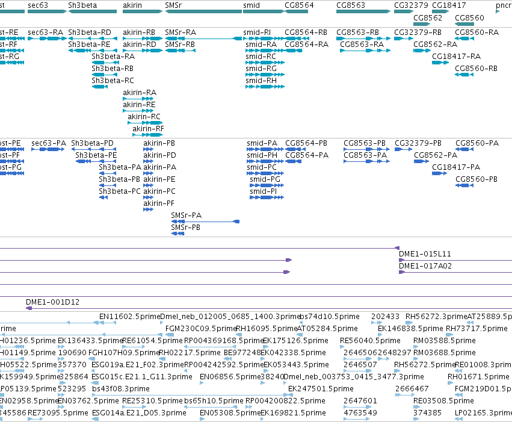Click the smid gene label
512x422 pixels.
(x=251, y=5)
